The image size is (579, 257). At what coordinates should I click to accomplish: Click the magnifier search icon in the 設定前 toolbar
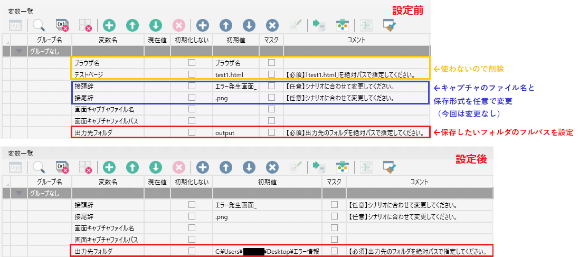[x=39, y=25]
